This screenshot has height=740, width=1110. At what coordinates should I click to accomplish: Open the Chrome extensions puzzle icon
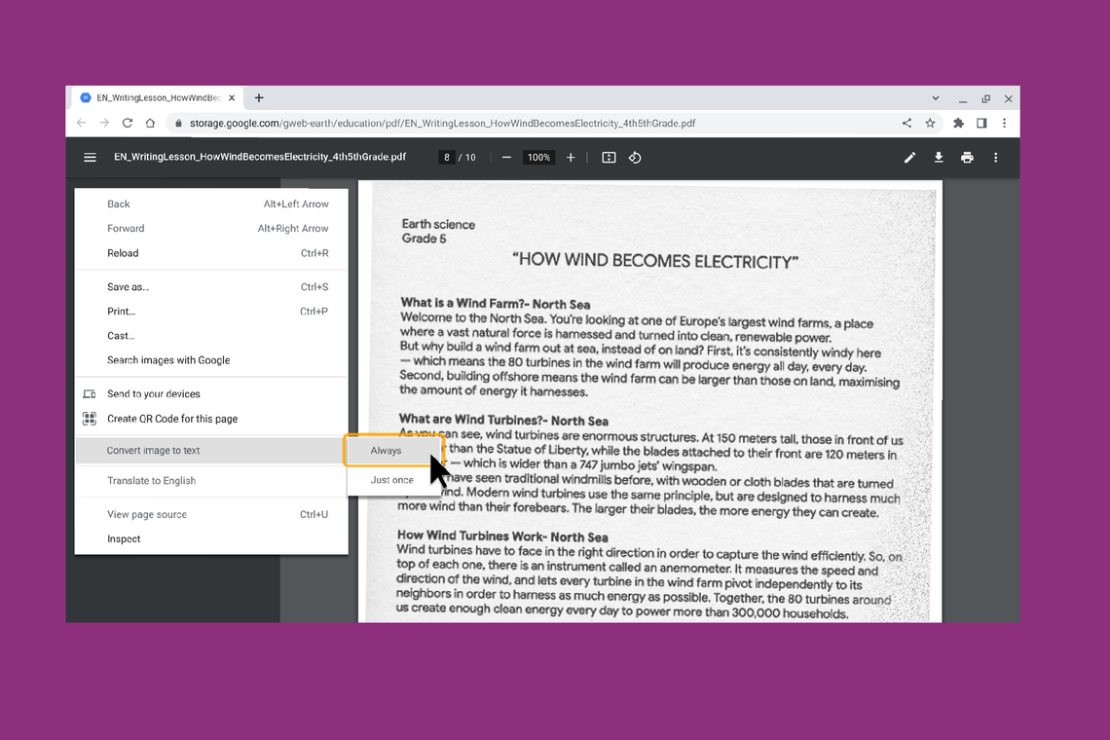click(958, 124)
